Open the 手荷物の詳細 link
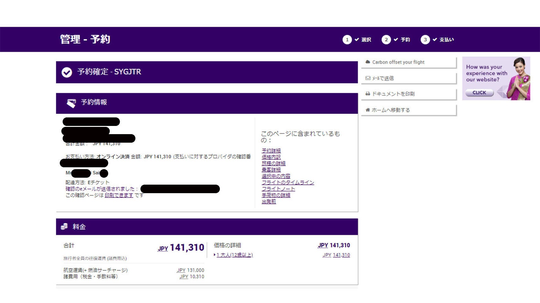The width and height of the screenshot is (540, 303). click(276, 195)
